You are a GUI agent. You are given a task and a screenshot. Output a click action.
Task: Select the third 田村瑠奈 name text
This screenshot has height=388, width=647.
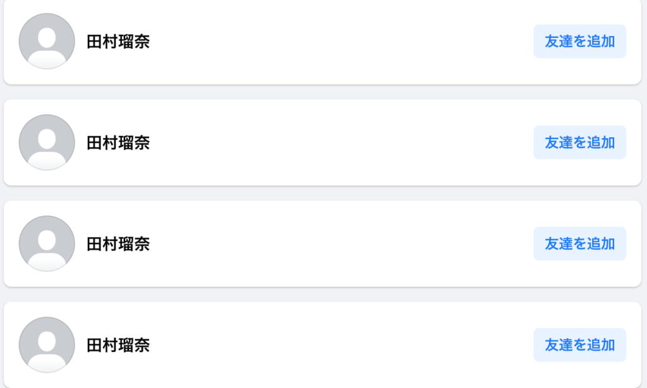click(x=118, y=244)
